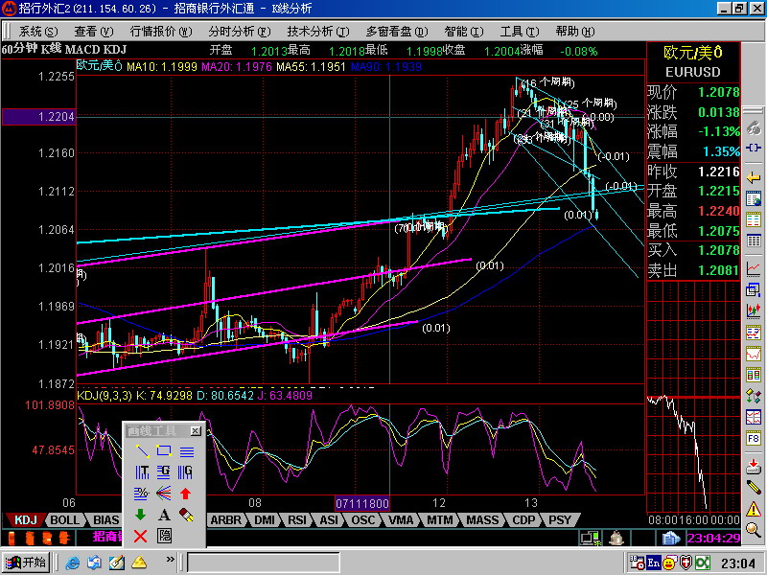
Task: Click the empty taskbar window button
Action: pyautogui.click(x=263, y=563)
